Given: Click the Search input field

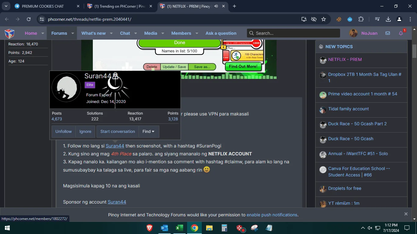Looking at the screenshot, I should pos(293,33).
